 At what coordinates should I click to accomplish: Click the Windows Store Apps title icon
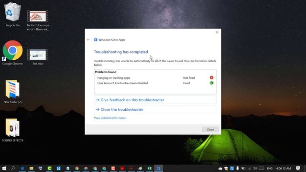coord(96,40)
